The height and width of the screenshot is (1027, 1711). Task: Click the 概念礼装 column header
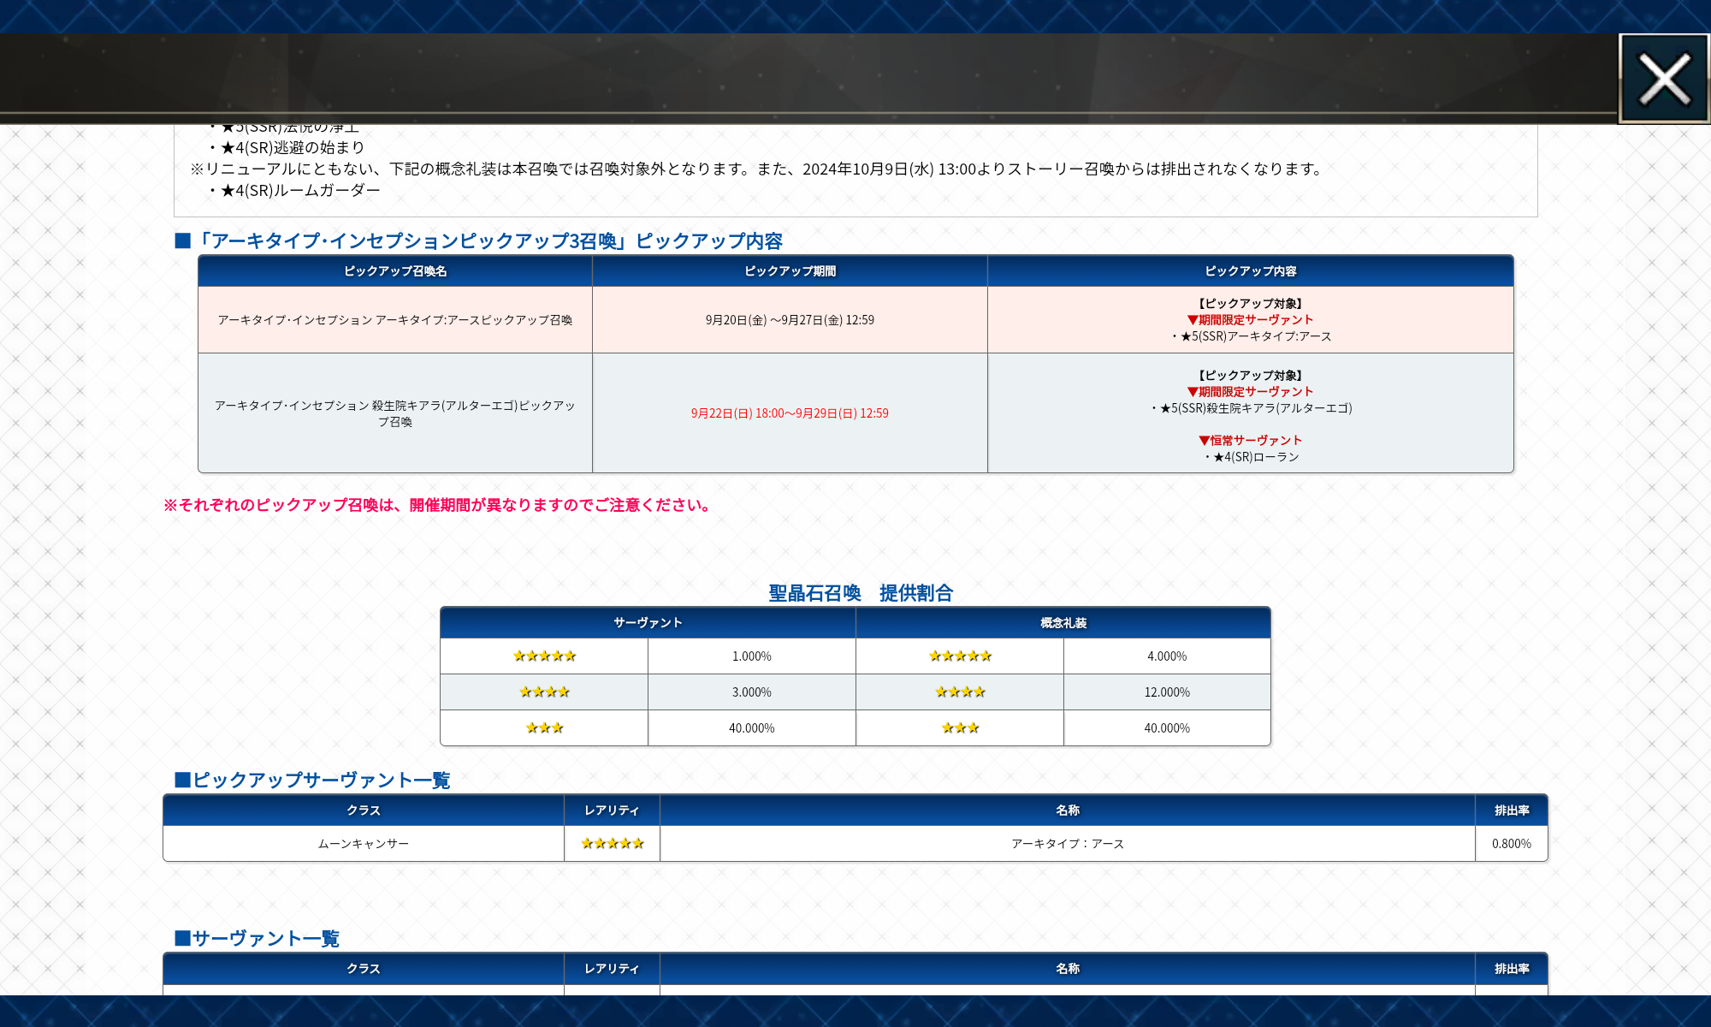click(1063, 623)
